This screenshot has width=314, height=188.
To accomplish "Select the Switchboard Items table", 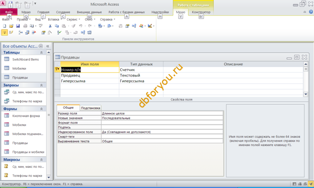I will coord(26,60).
